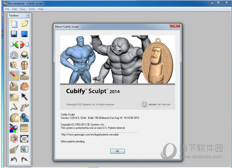232x168 pixels.
Task: Click the New file icon in Toolbox
Action: tap(14, 24)
